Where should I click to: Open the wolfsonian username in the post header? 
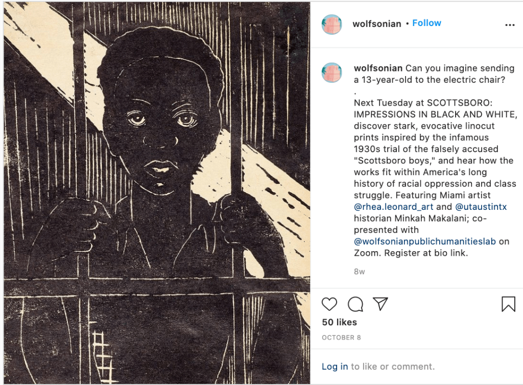tap(377, 23)
